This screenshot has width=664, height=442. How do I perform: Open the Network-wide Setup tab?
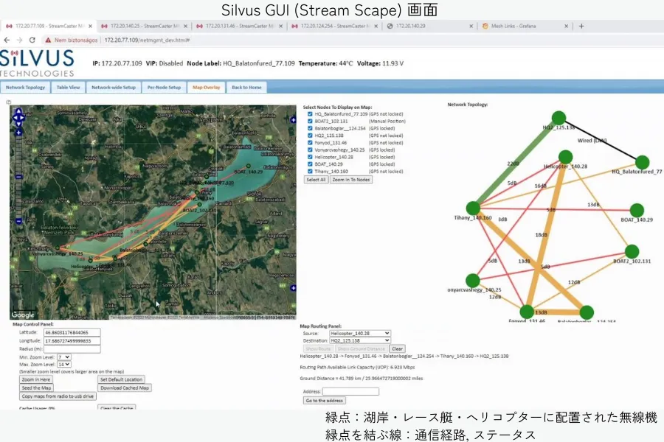point(114,88)
